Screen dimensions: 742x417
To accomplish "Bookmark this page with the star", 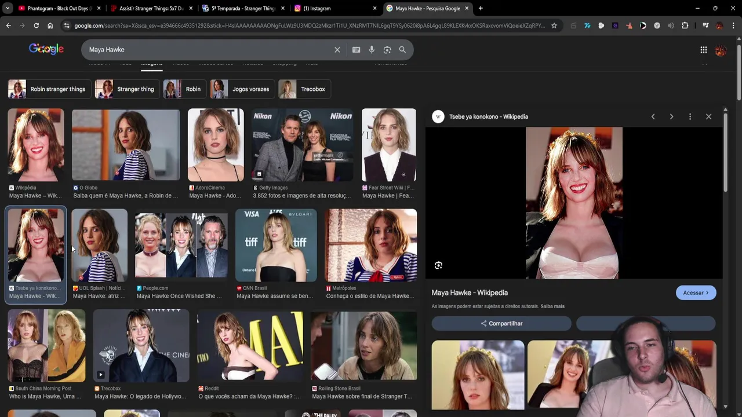I will click(554, 25).
